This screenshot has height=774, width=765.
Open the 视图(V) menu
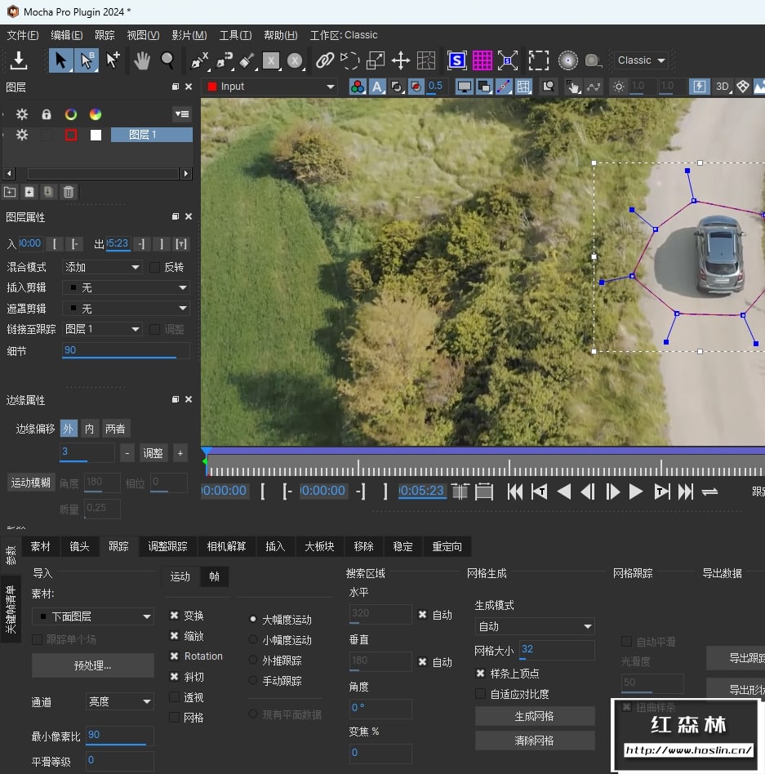click(143, 35)
